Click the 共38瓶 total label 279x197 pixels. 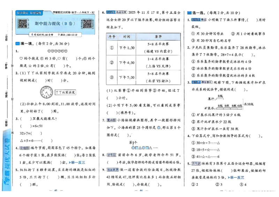249,104
